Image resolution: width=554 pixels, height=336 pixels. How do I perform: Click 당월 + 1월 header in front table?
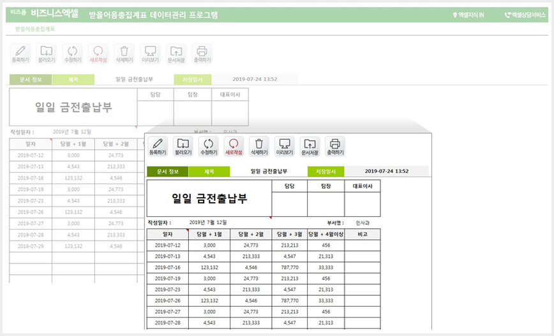(x=209, y=235)
